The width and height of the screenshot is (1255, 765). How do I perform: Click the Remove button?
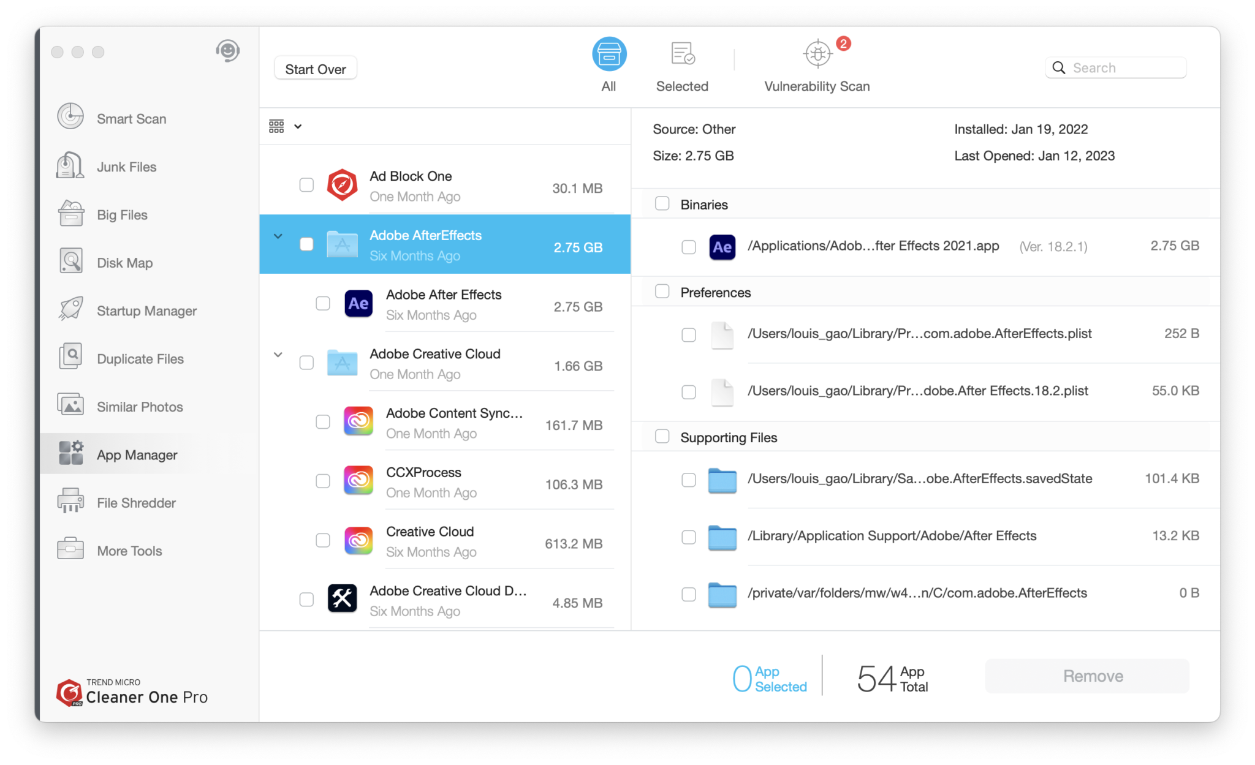[1093, 676]
